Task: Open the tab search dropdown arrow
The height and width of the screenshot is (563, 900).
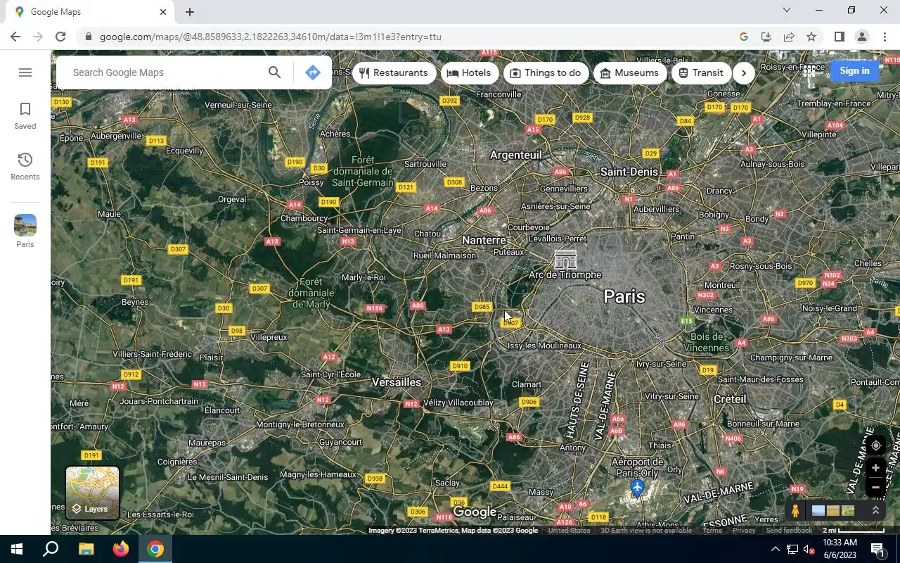Action: [x=787, y=11]
